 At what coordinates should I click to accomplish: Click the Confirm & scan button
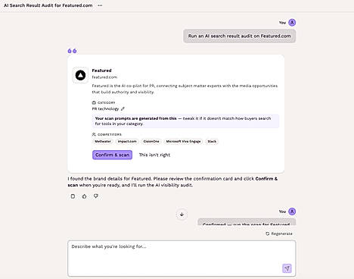pos(112,155)
